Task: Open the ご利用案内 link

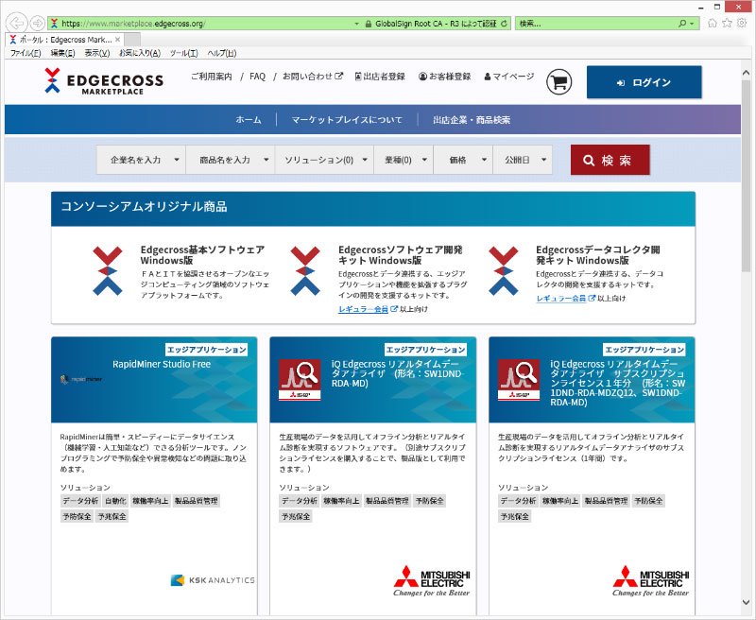Action: [x=211, y=77]
